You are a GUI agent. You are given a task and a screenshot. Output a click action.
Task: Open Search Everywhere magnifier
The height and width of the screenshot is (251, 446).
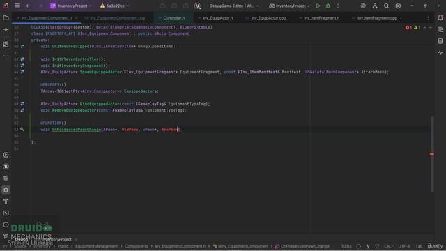point(386,6)
